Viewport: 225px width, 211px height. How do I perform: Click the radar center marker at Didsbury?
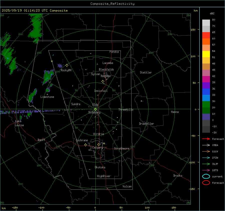[x=95, y=109]
